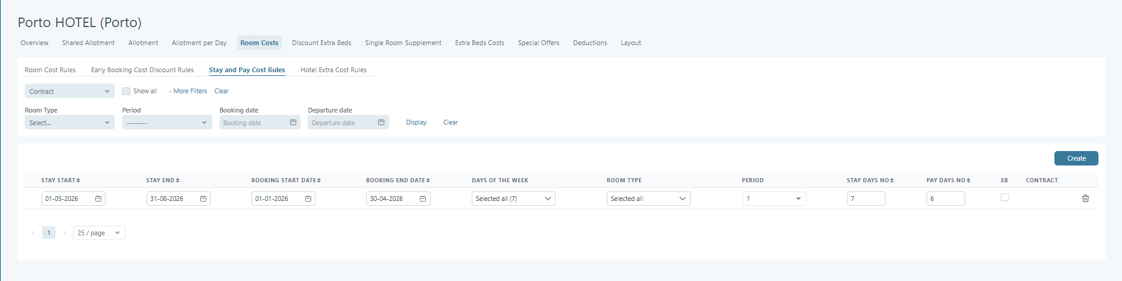This screenshot has height=281, width=1122.
Task: Open the Early Booking Cost Discount Rules tab
Action: tap(142, 70)
